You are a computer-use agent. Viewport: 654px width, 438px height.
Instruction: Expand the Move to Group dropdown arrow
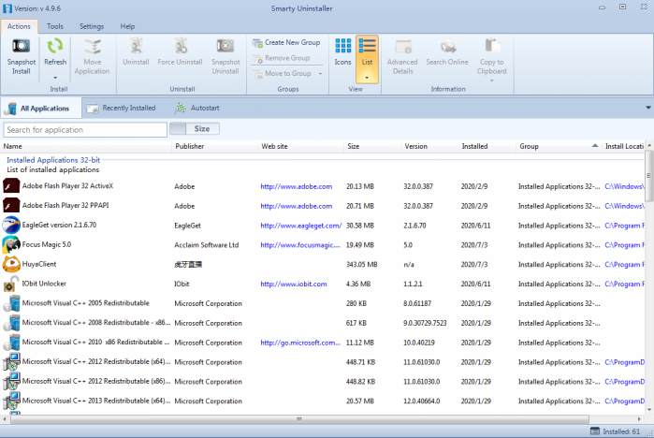[x=320, y=74]
